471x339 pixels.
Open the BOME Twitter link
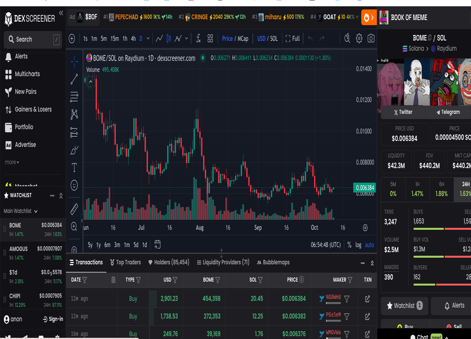(x=403, y=112)
